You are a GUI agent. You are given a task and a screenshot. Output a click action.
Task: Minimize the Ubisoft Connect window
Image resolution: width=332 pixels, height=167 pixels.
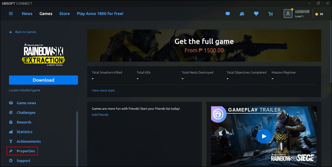coord(309,3)
